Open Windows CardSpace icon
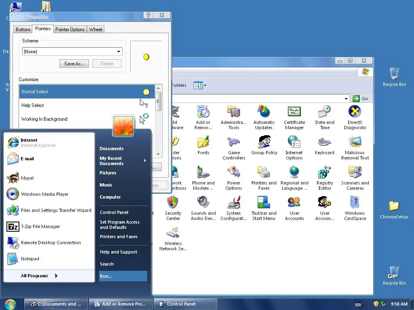The width and height of the screenshot is (414, 310). point(355,208)
